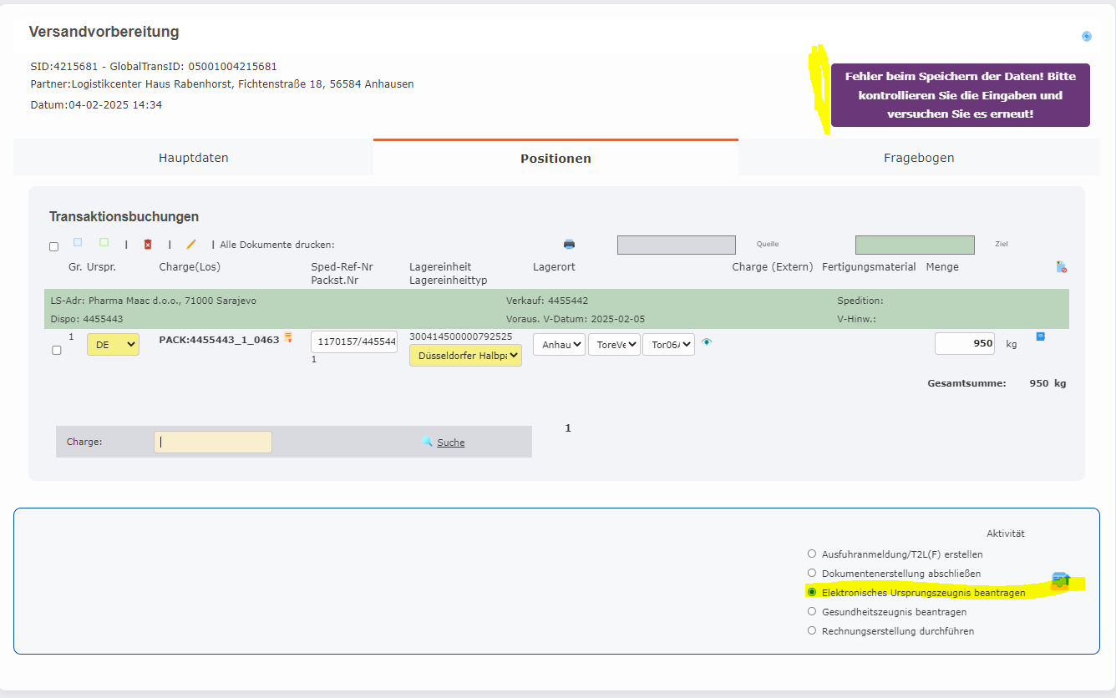Click the document-with-eye icon on the right toolbar
The image size is (1116, 698).
(1061, 266)
